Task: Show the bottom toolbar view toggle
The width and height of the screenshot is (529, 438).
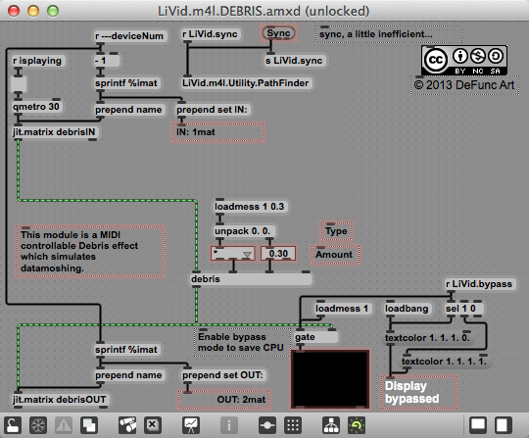Action: 478,425
